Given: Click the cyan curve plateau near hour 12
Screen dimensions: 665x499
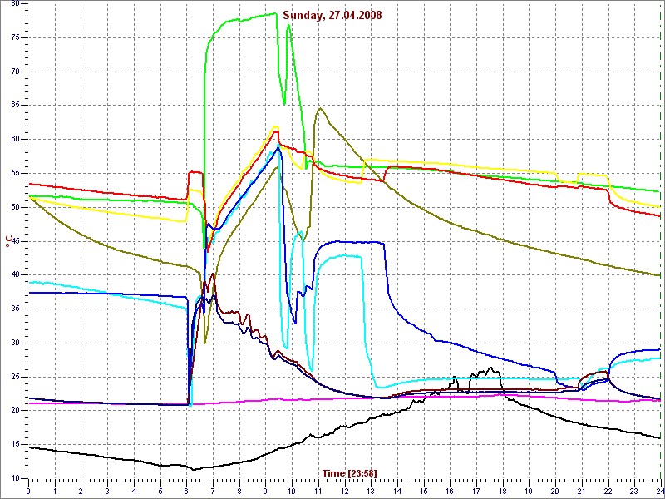Looking at the screenshot, I should point(345,255).
